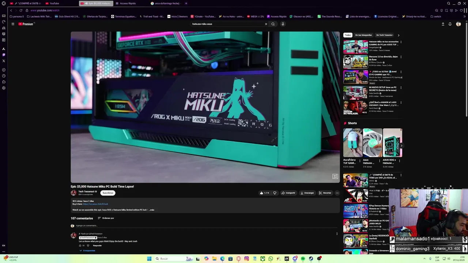The height and width of the screenshot is (263, 468).
Task: Show more Shorts with the right arrow
Action: 401,145
